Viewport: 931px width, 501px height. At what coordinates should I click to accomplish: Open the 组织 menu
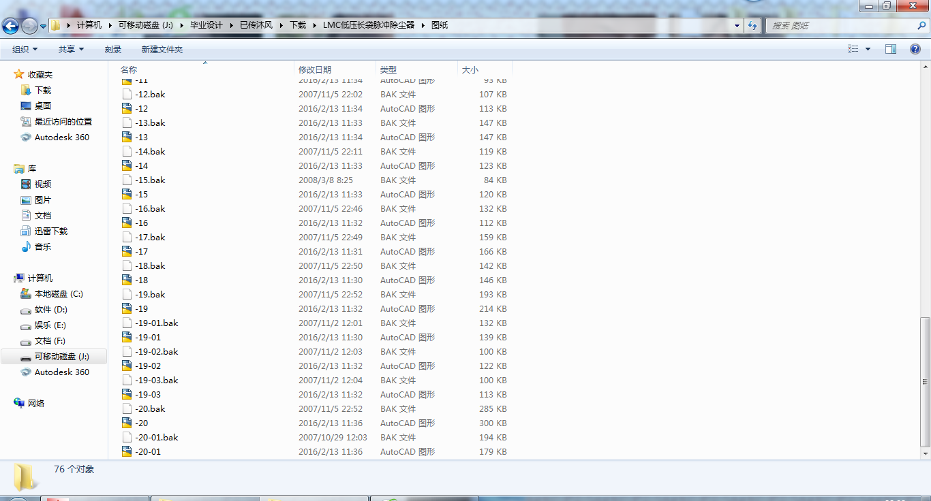pos(25,49)
